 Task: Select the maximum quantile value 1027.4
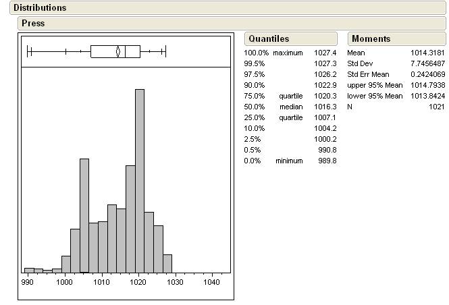(x=325, y=53)
